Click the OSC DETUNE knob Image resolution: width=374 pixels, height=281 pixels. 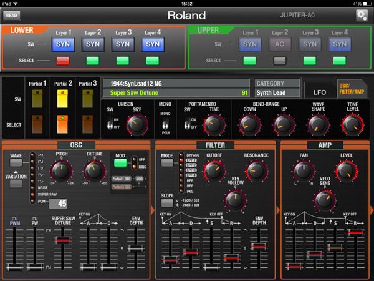tap(95, 171)
